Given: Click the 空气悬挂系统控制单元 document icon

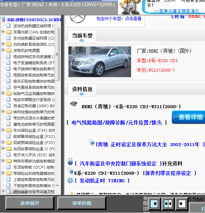Looking at the screenshot, I should [9, 87].
